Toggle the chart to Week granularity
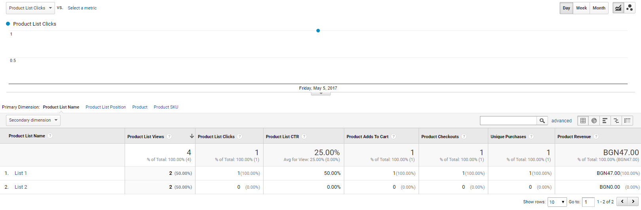This screenshot has height=210, width=641. pos(581,8)
